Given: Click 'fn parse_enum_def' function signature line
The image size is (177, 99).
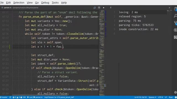Looking at the screenshot, I should pyautogui.click(x=58, y=17).
